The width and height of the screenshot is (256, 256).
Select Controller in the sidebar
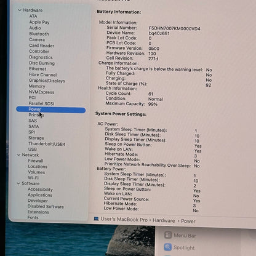pyautogui.click(x=39, y=51)
